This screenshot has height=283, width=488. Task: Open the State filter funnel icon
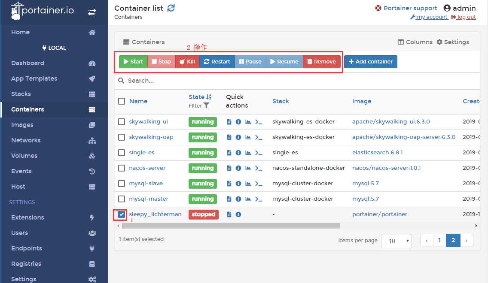click(x=206, y=105)
